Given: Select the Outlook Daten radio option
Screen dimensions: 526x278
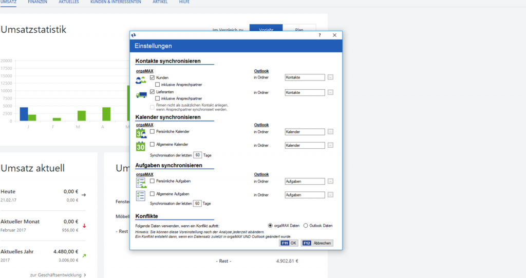Looking at the screenshot, I should point(306,225).
